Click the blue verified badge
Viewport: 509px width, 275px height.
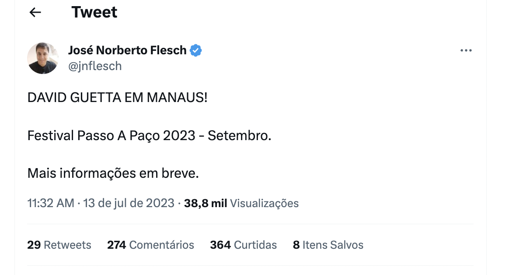(195, 50)
